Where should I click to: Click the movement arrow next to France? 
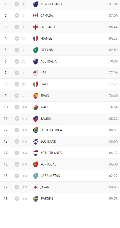tap(17, 39)
